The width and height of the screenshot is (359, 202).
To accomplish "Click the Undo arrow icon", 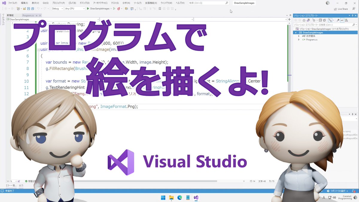I will [x=38, y=9].
